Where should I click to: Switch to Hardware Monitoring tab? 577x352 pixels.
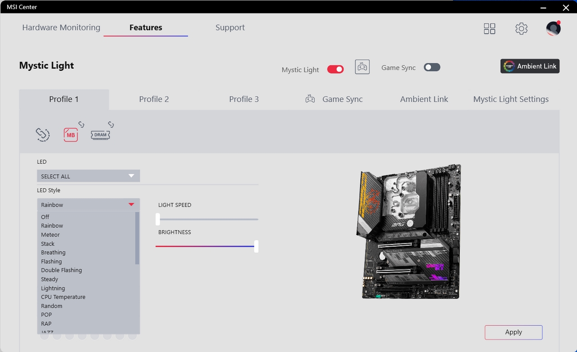pos(61,27)
